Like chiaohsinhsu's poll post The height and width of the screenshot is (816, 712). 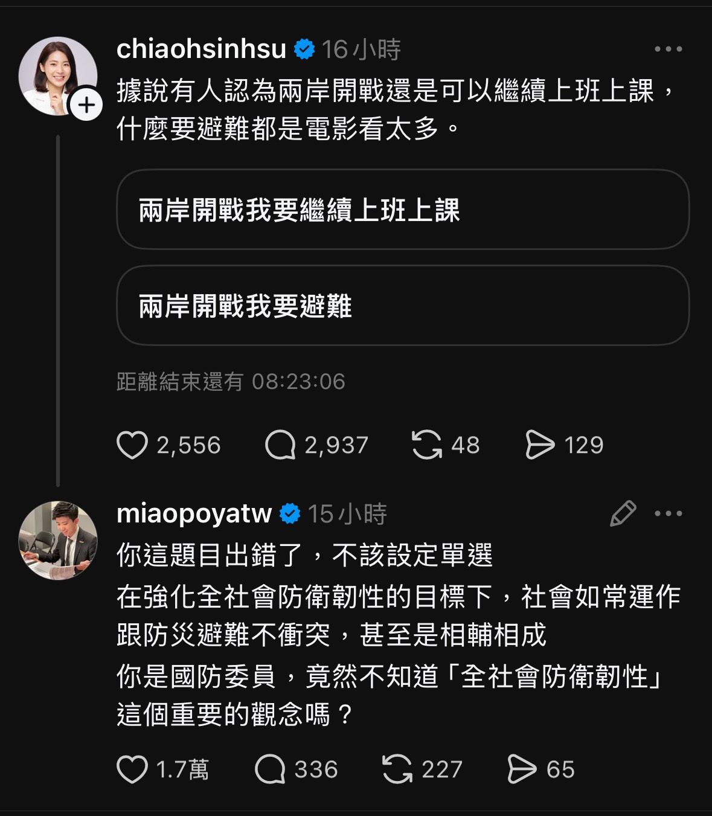pyautogui.click(x=132, y=445)
